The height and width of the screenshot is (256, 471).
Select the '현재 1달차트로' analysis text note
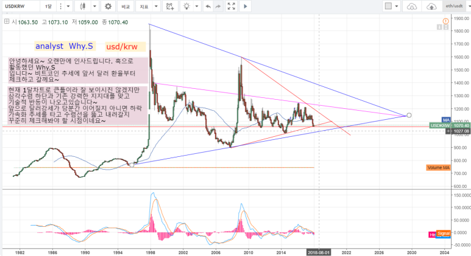click(x=77, y=105)
